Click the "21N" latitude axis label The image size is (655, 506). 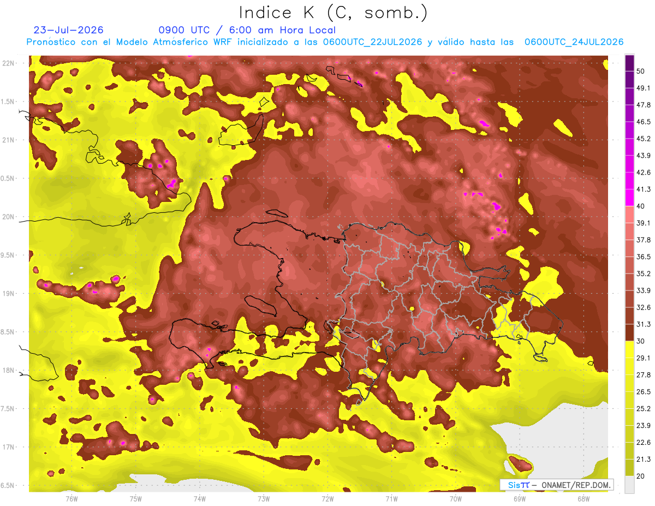coord(9,140)
